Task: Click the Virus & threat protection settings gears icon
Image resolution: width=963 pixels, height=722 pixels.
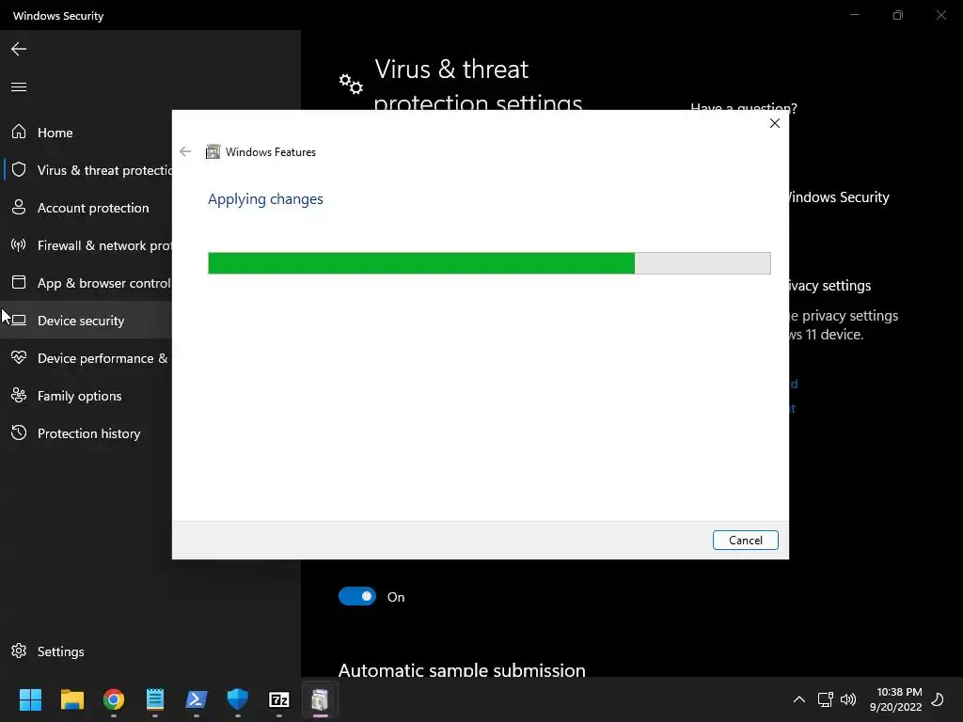Action: (351, 84)
